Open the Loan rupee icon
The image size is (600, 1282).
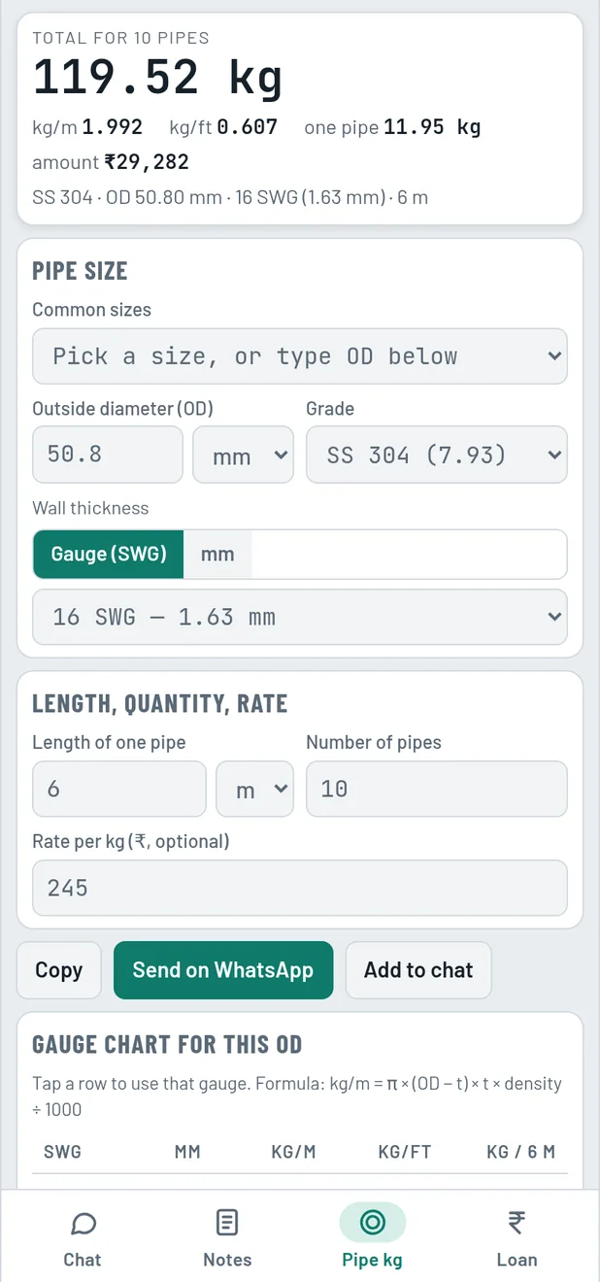[x=517, y=1223]
